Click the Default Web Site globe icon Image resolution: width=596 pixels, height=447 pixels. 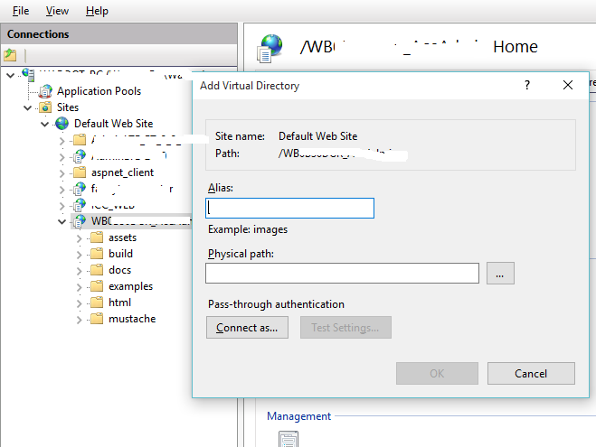(61, 124)
